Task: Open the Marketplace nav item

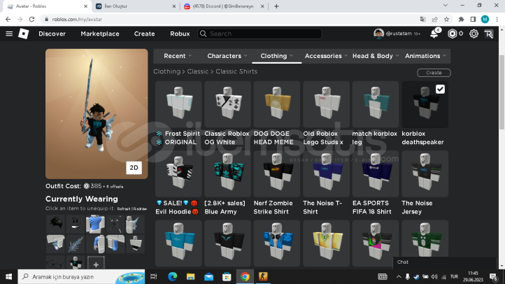Action: point(100,34)
